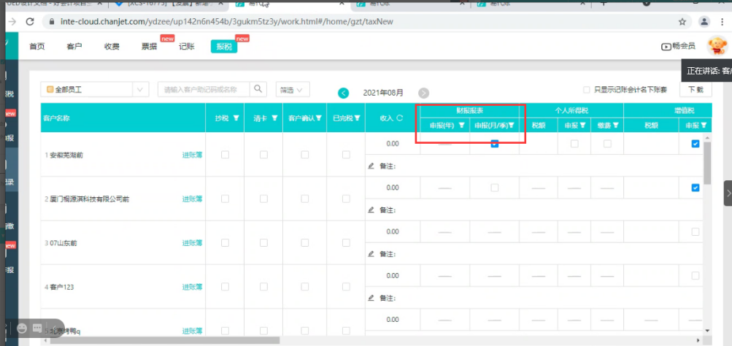Check 抄税 box for 安徽芜湖前
The height and width of the screenshot is (346, 732).
225,155
